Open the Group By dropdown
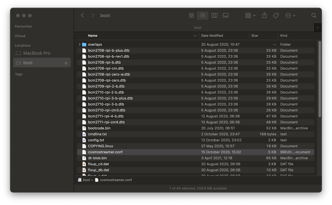Viewport: 332px width, 205px height. click(x=250, y=16)
